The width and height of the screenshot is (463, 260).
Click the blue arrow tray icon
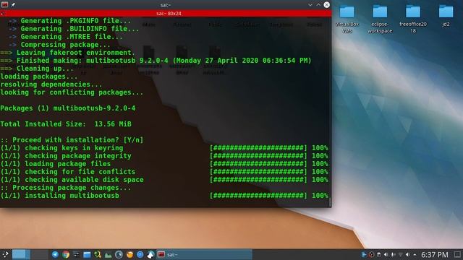364,255
